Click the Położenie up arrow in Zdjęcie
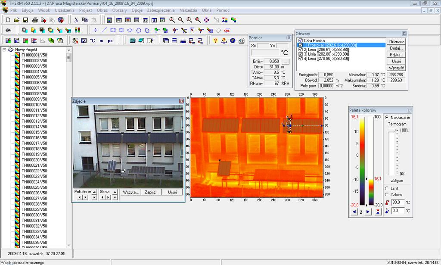 pyautogui.click(x=94, y=192)
